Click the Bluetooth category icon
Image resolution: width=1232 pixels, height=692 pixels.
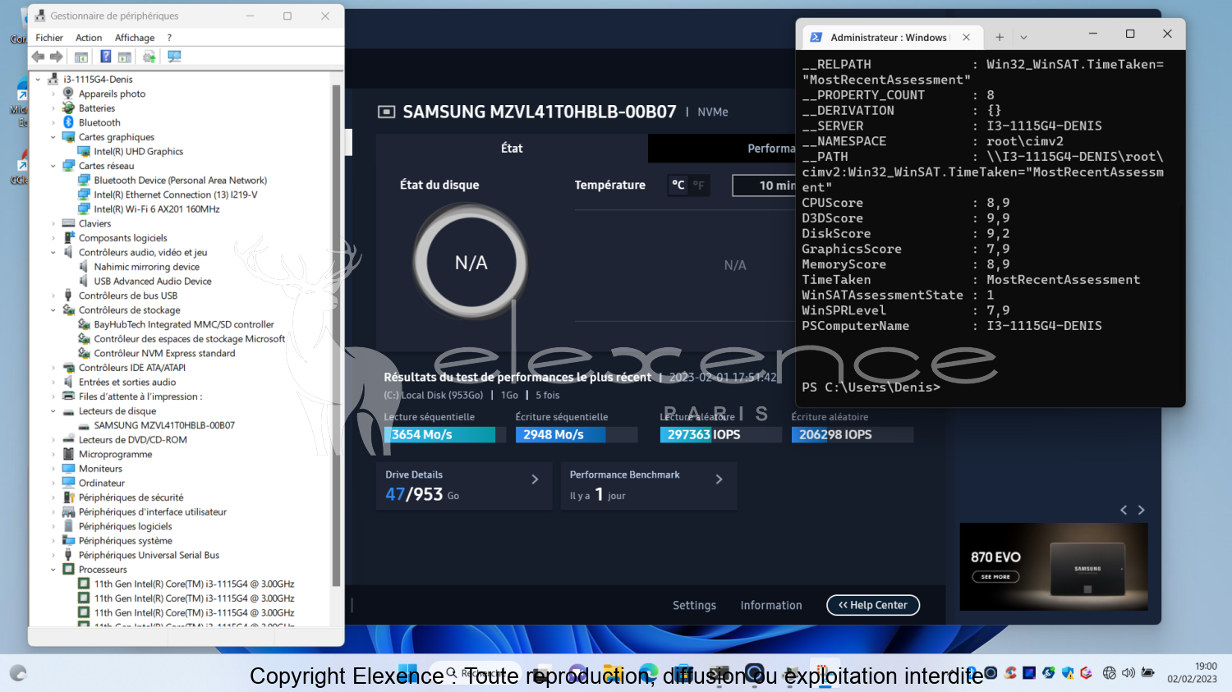coord(69,122)
